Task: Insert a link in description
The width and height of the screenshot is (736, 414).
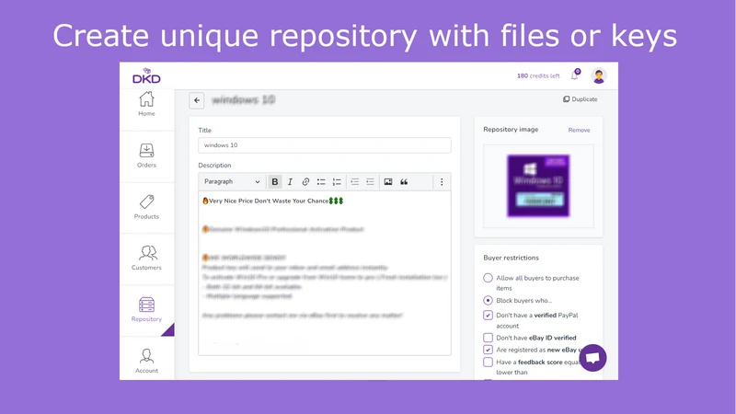Action: 305,181
